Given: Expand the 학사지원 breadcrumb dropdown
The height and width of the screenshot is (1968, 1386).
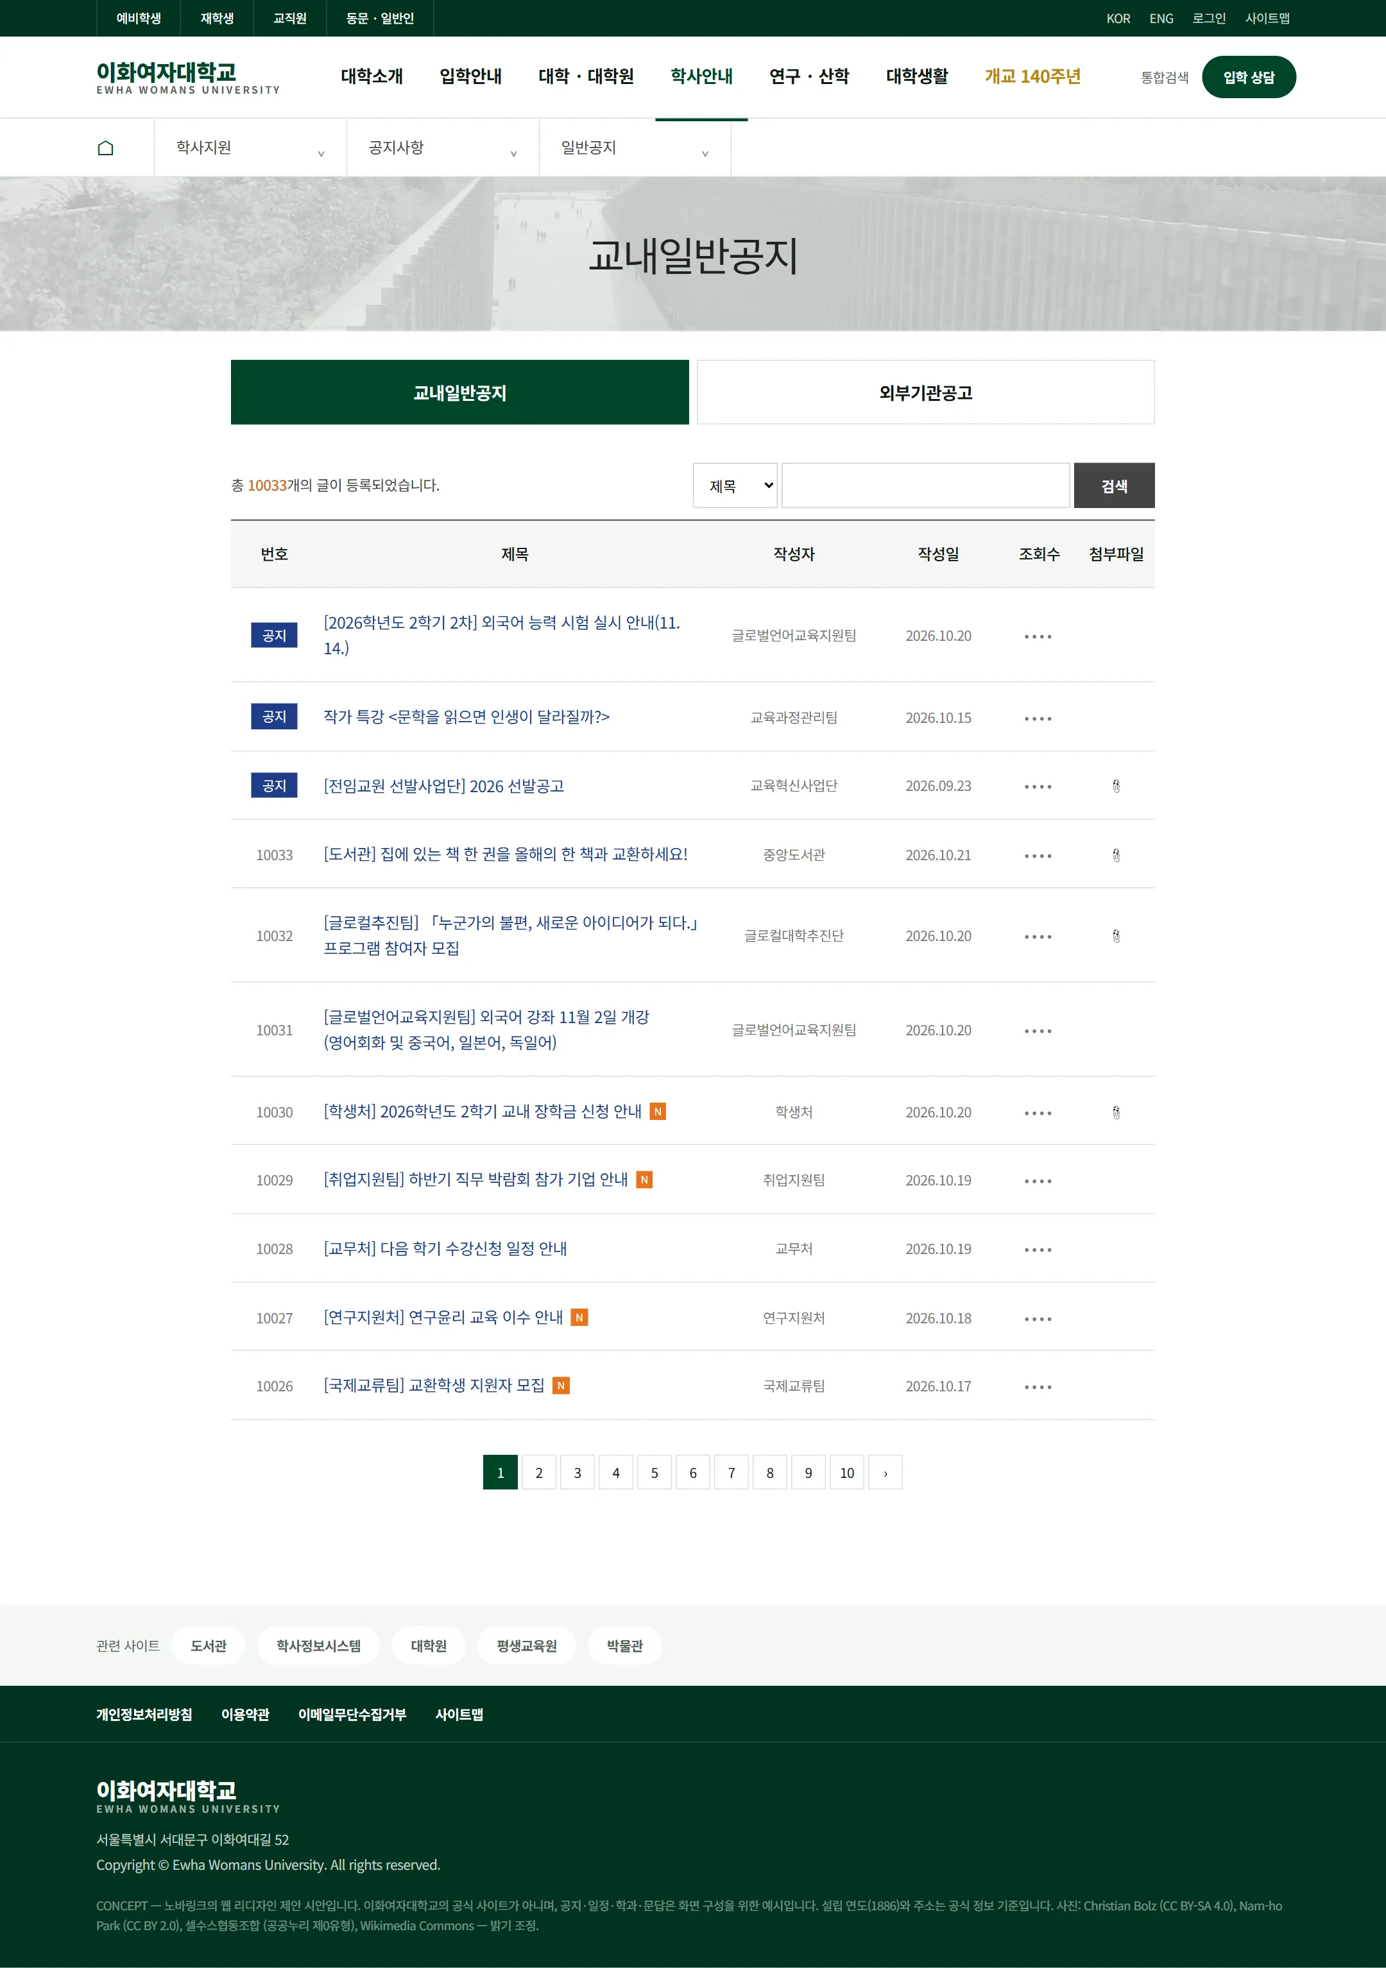Looking at the screenshot, I should (250, 148).
